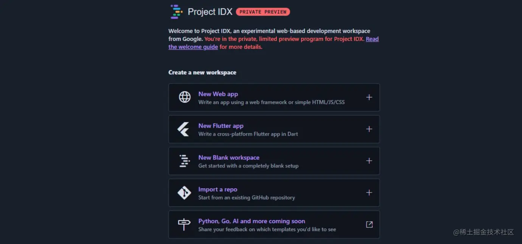Click the Project IDX logo icon
This screenshot has height=244, width=522.
pyautogui.click(x=176, y=11)
